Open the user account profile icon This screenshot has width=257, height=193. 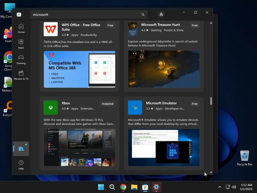click(161, 14)
